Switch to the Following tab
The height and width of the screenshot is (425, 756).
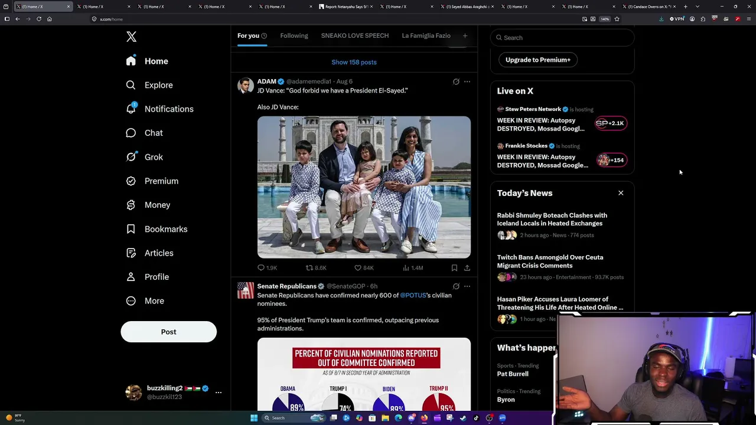294,36
